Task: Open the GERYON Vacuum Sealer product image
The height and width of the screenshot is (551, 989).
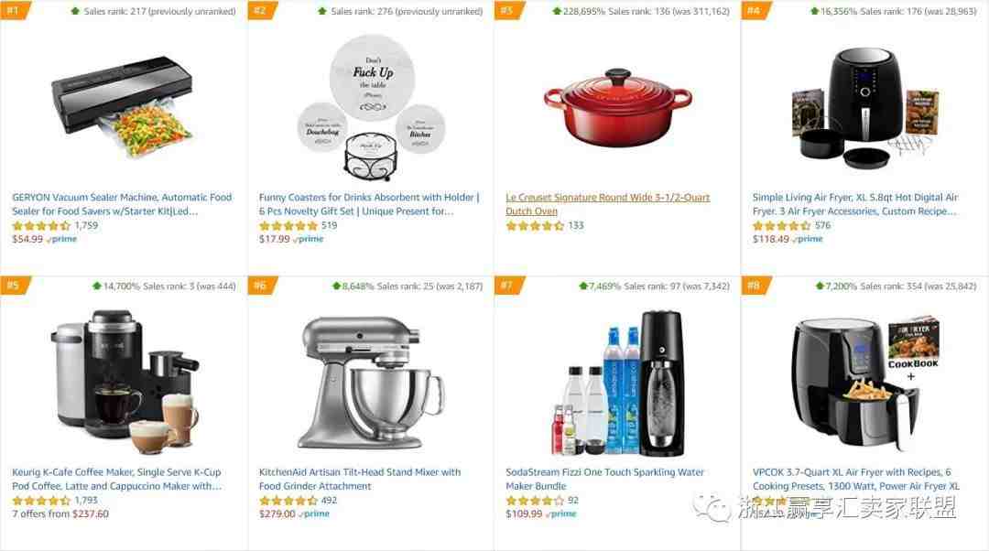Action: (123, 106)
